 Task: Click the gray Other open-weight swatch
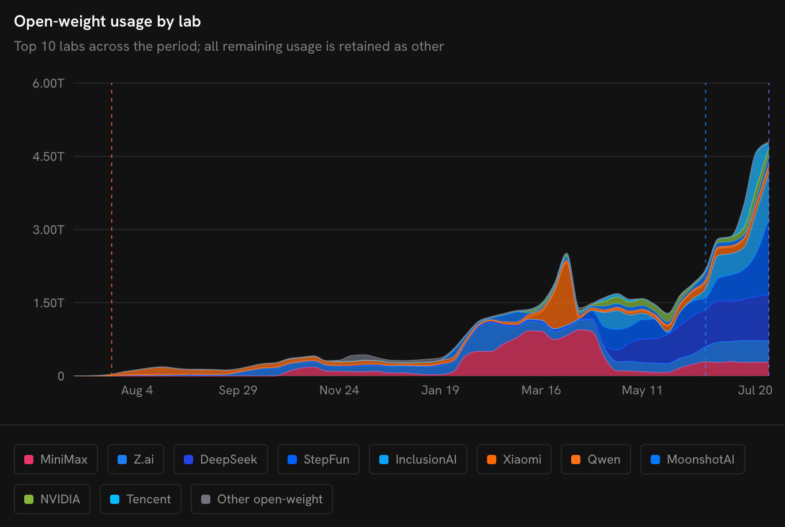(x=206, y=499)
